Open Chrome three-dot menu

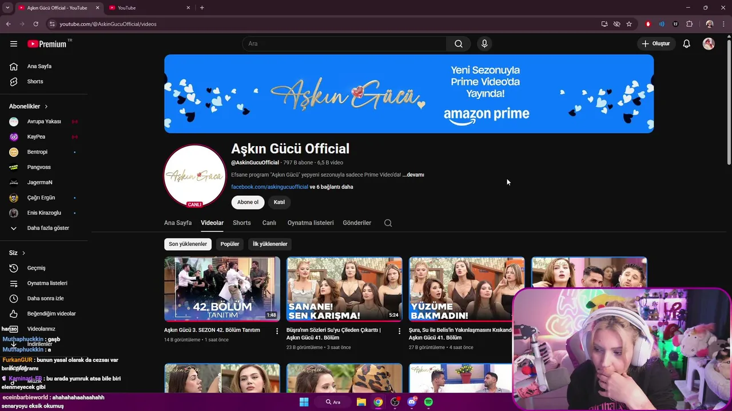pyautogui.click(x=723, y=24)
